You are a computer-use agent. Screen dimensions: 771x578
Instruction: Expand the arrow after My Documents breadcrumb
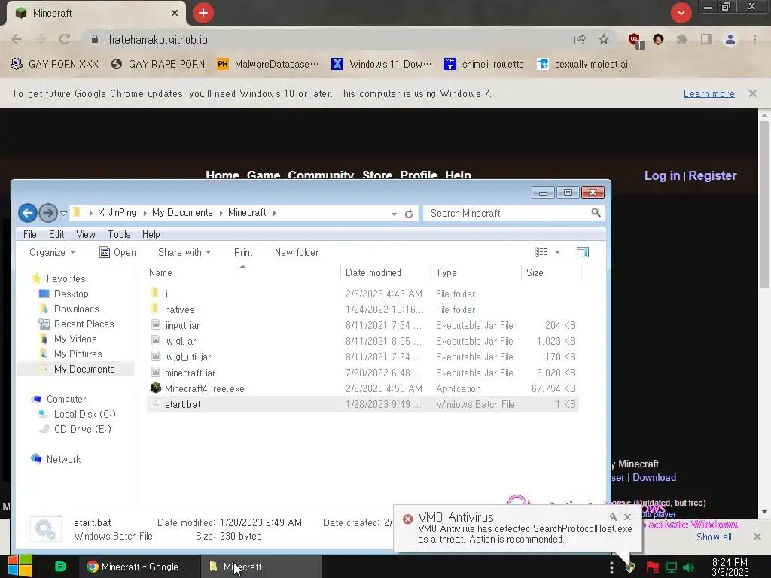(221, 213)
